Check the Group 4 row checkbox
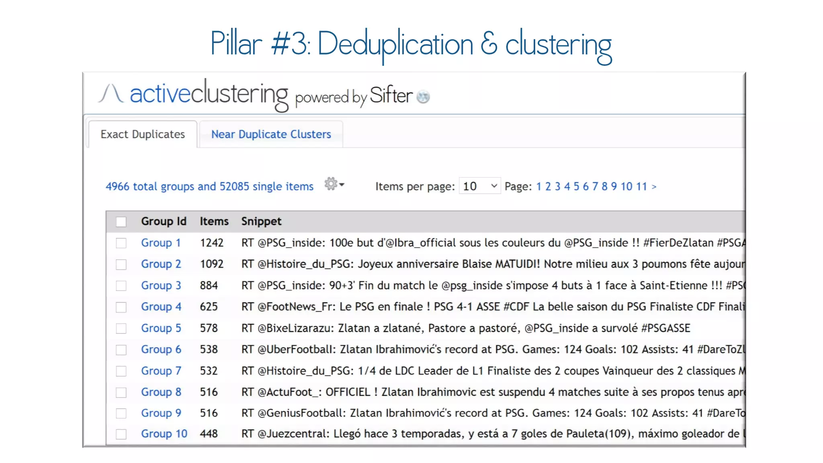 coord(121,307)
